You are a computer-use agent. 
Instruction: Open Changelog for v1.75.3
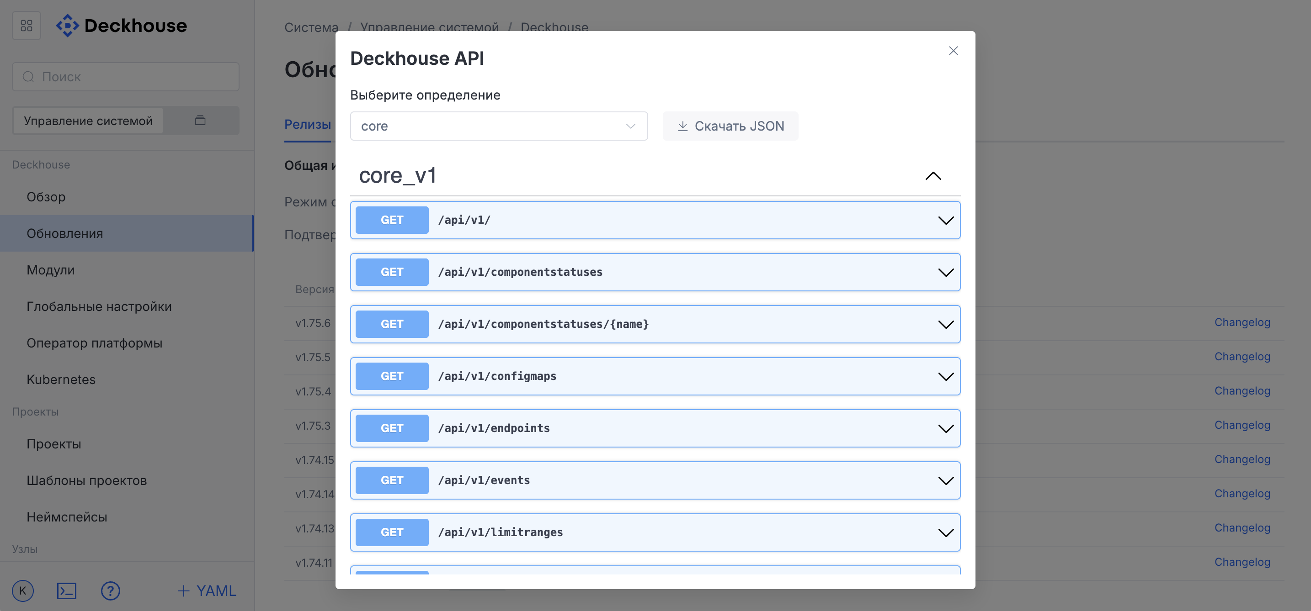pyautogui.click(x=1242, y=425)
